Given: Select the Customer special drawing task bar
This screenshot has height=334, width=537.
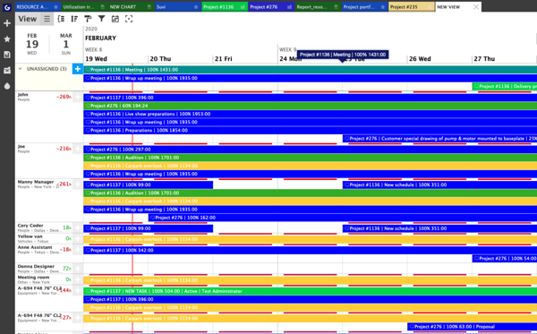Looking at the screenshot, I should click(x=439, y=139).
